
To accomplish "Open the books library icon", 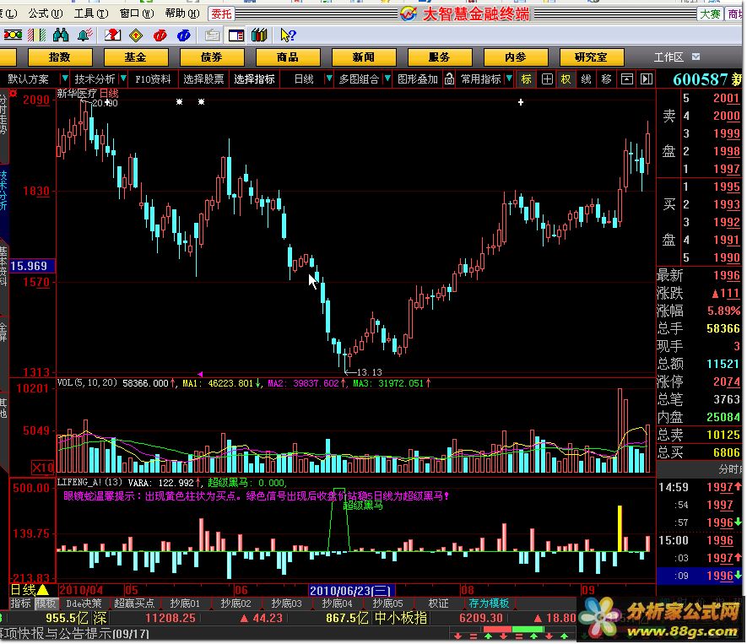I will (x=259, y=35).
